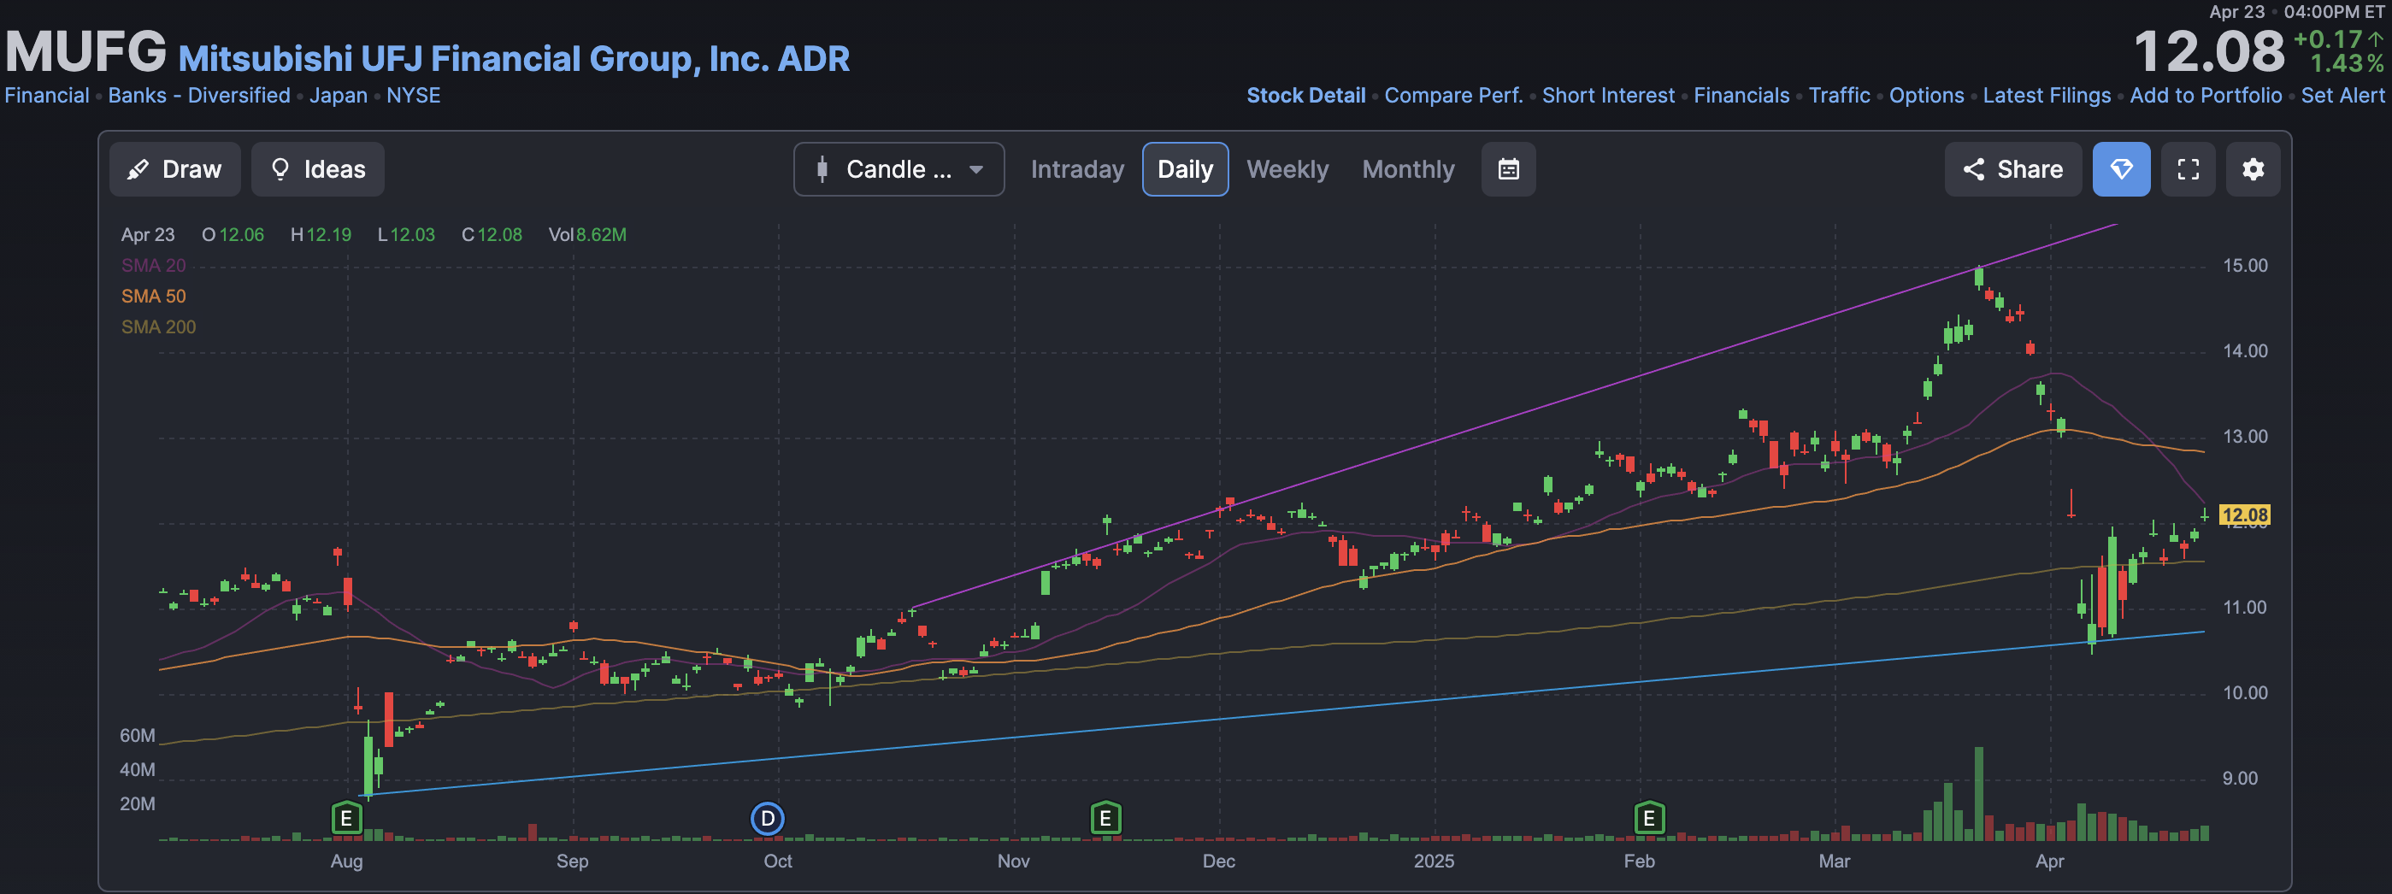Click the SMA 50 indicator label
The width and height of the screenshot is (2392, 894).
(x=153, y=296)
